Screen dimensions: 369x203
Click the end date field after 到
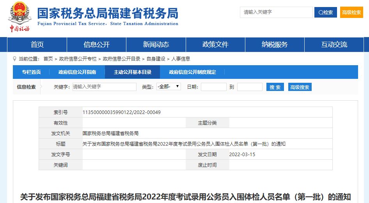tap(250, 87)
